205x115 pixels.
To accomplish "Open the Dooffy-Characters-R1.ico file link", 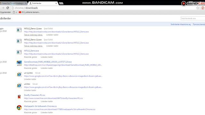I will 35,95.
